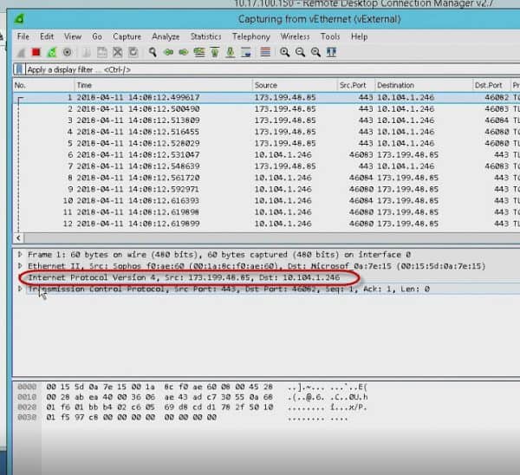Zoom out packet list text
The image size is (520, 475).
300,52
